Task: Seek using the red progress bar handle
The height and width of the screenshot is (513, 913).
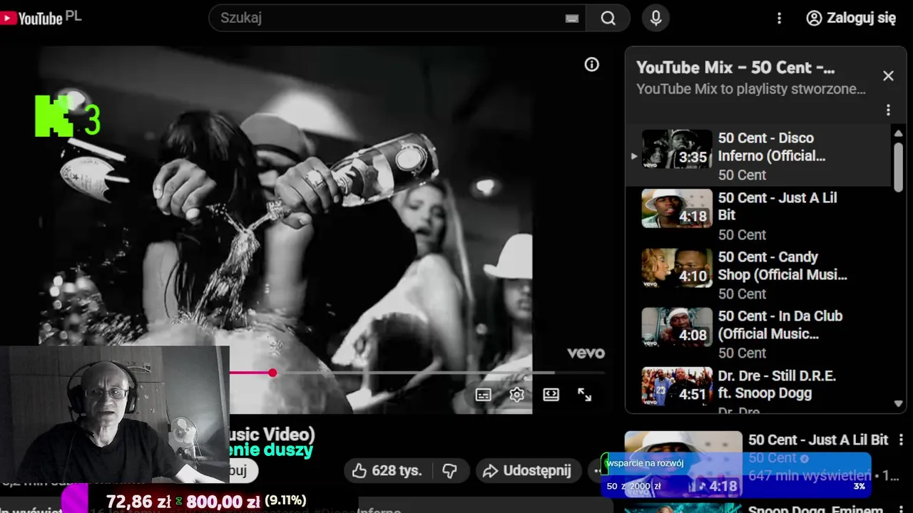Action: (272, 373)
